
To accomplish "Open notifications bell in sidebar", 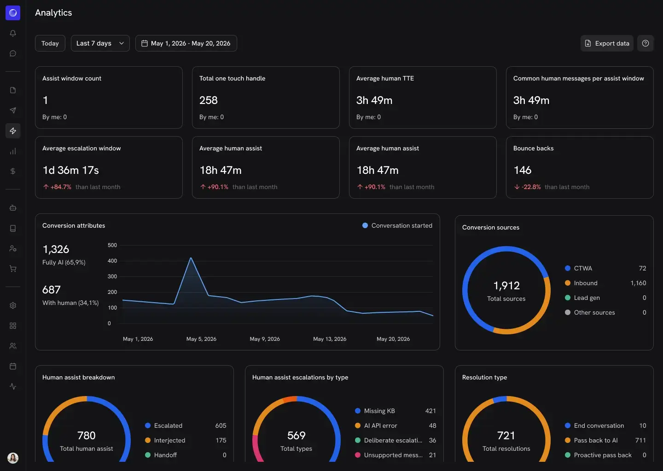I will tap(13, 33).
